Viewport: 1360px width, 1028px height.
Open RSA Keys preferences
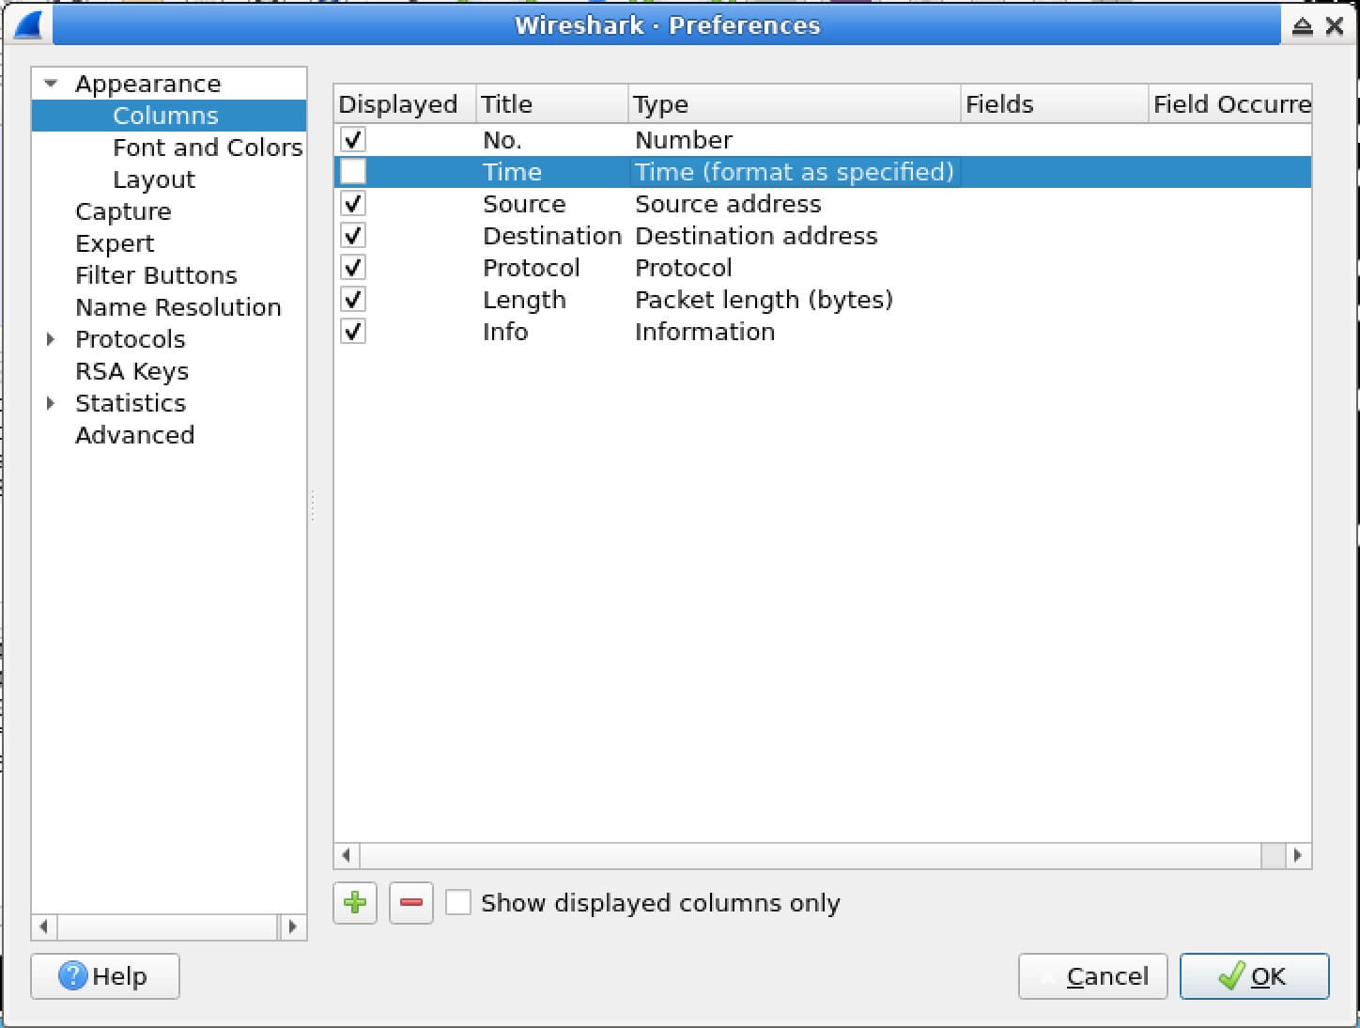pos(131,371)
